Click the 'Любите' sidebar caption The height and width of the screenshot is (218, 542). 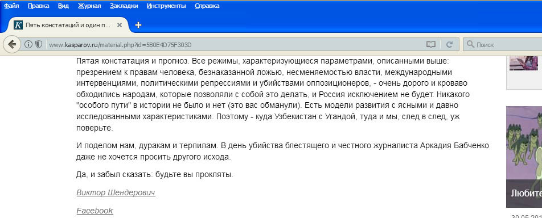point(526,193)
